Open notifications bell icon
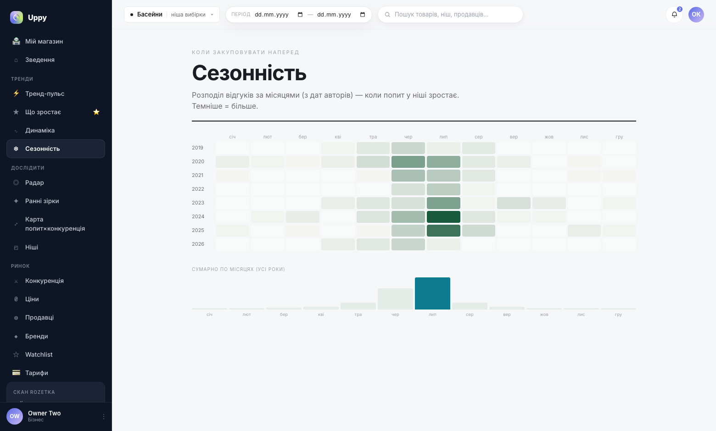 point(674,14)
